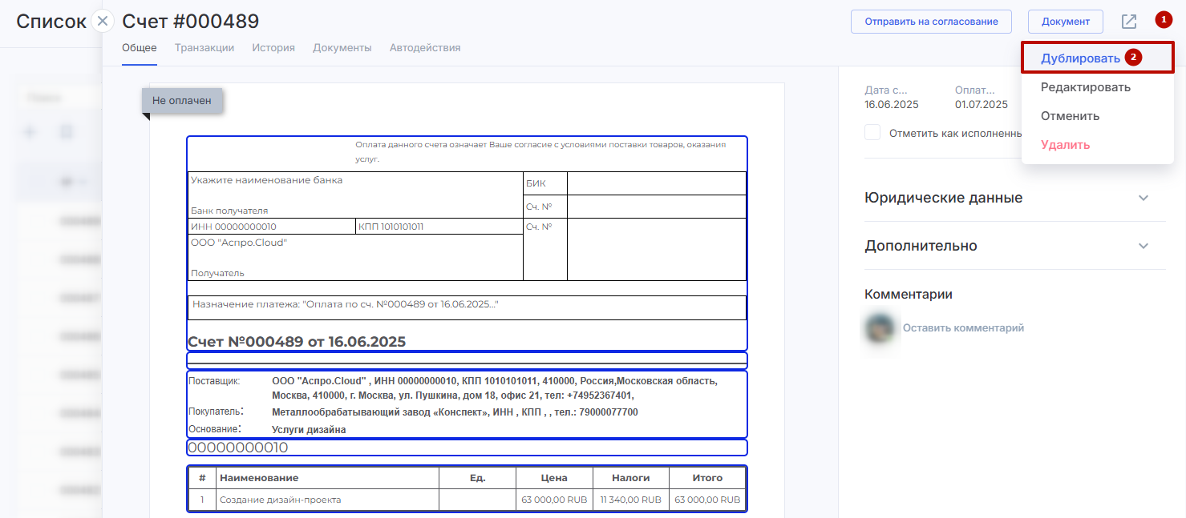This screenshot has width=1186, height=518.
Task: Click the payment date 01.07.2025
Action: 981,105
